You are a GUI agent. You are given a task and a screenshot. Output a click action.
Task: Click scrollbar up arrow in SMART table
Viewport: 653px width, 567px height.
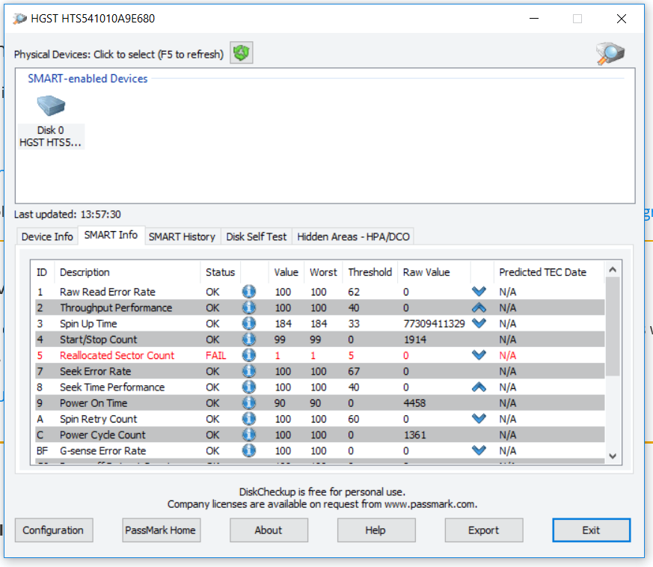tap(613, 269)
